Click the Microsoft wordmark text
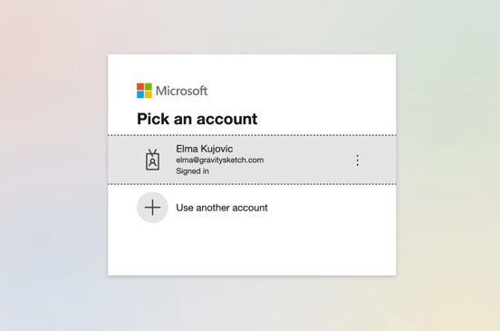 pos(182,91)
